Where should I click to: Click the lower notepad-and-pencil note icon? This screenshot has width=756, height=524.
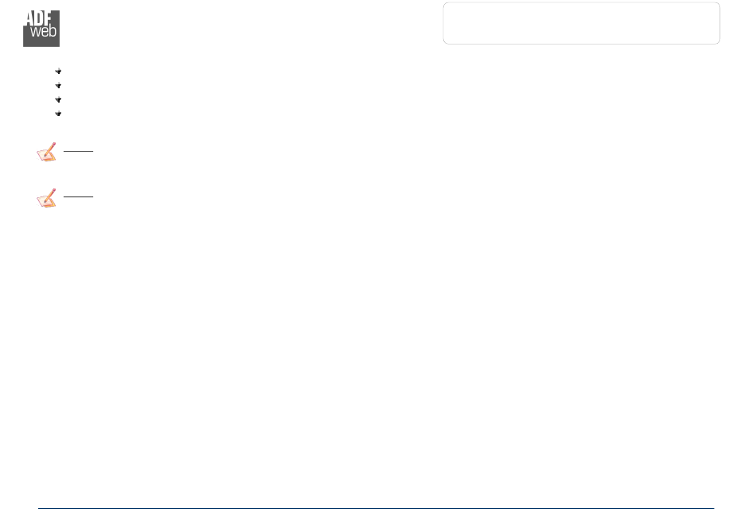coord(47,198)
